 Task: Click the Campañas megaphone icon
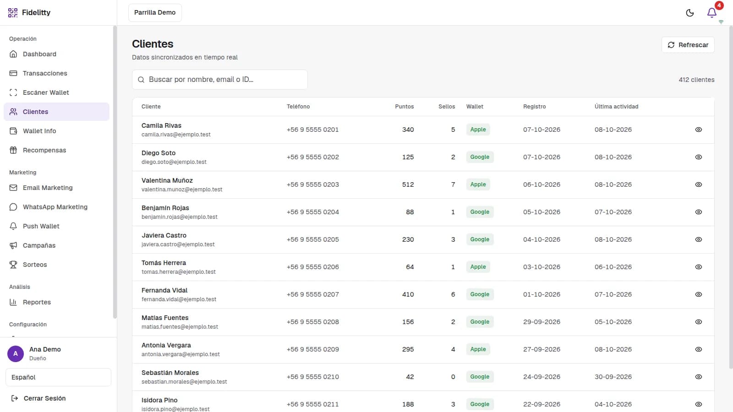[x=13, y=245]
